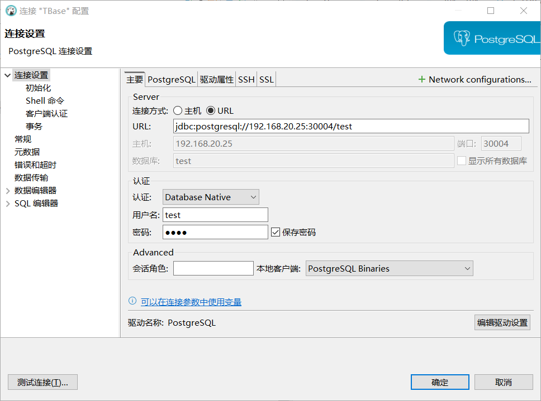Toggle the 保存密码 checkbox

click(x=276, y=232)
